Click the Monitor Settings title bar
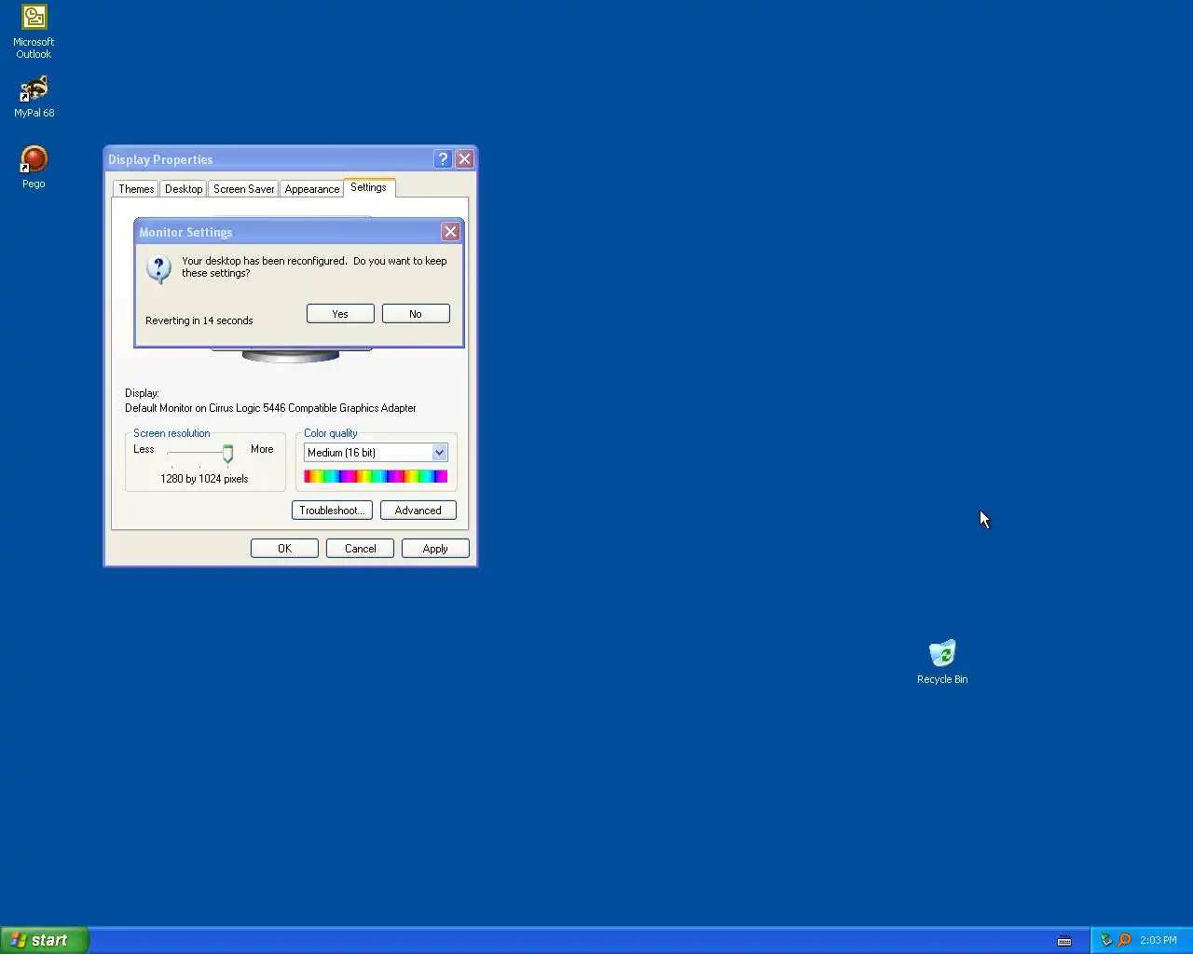Image resolution: width=1193 pixels, height=954 pixels. 287,232
